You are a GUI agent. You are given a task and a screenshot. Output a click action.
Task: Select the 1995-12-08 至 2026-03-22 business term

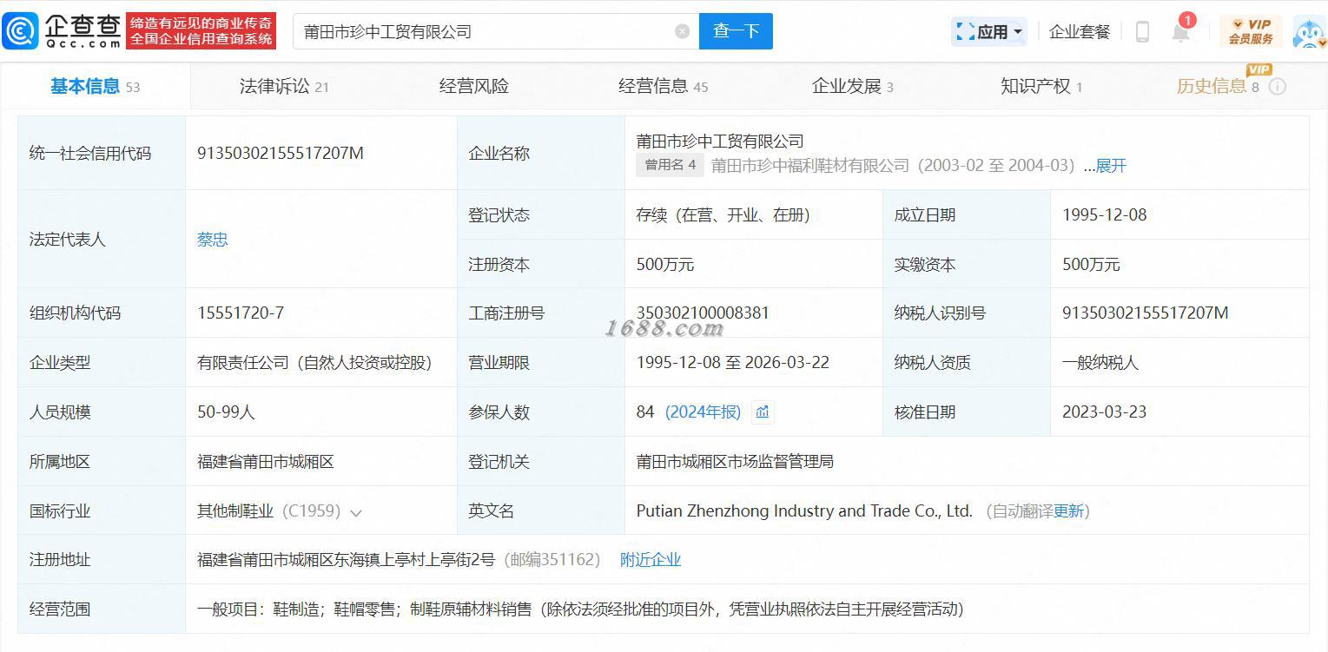(733, 362)
